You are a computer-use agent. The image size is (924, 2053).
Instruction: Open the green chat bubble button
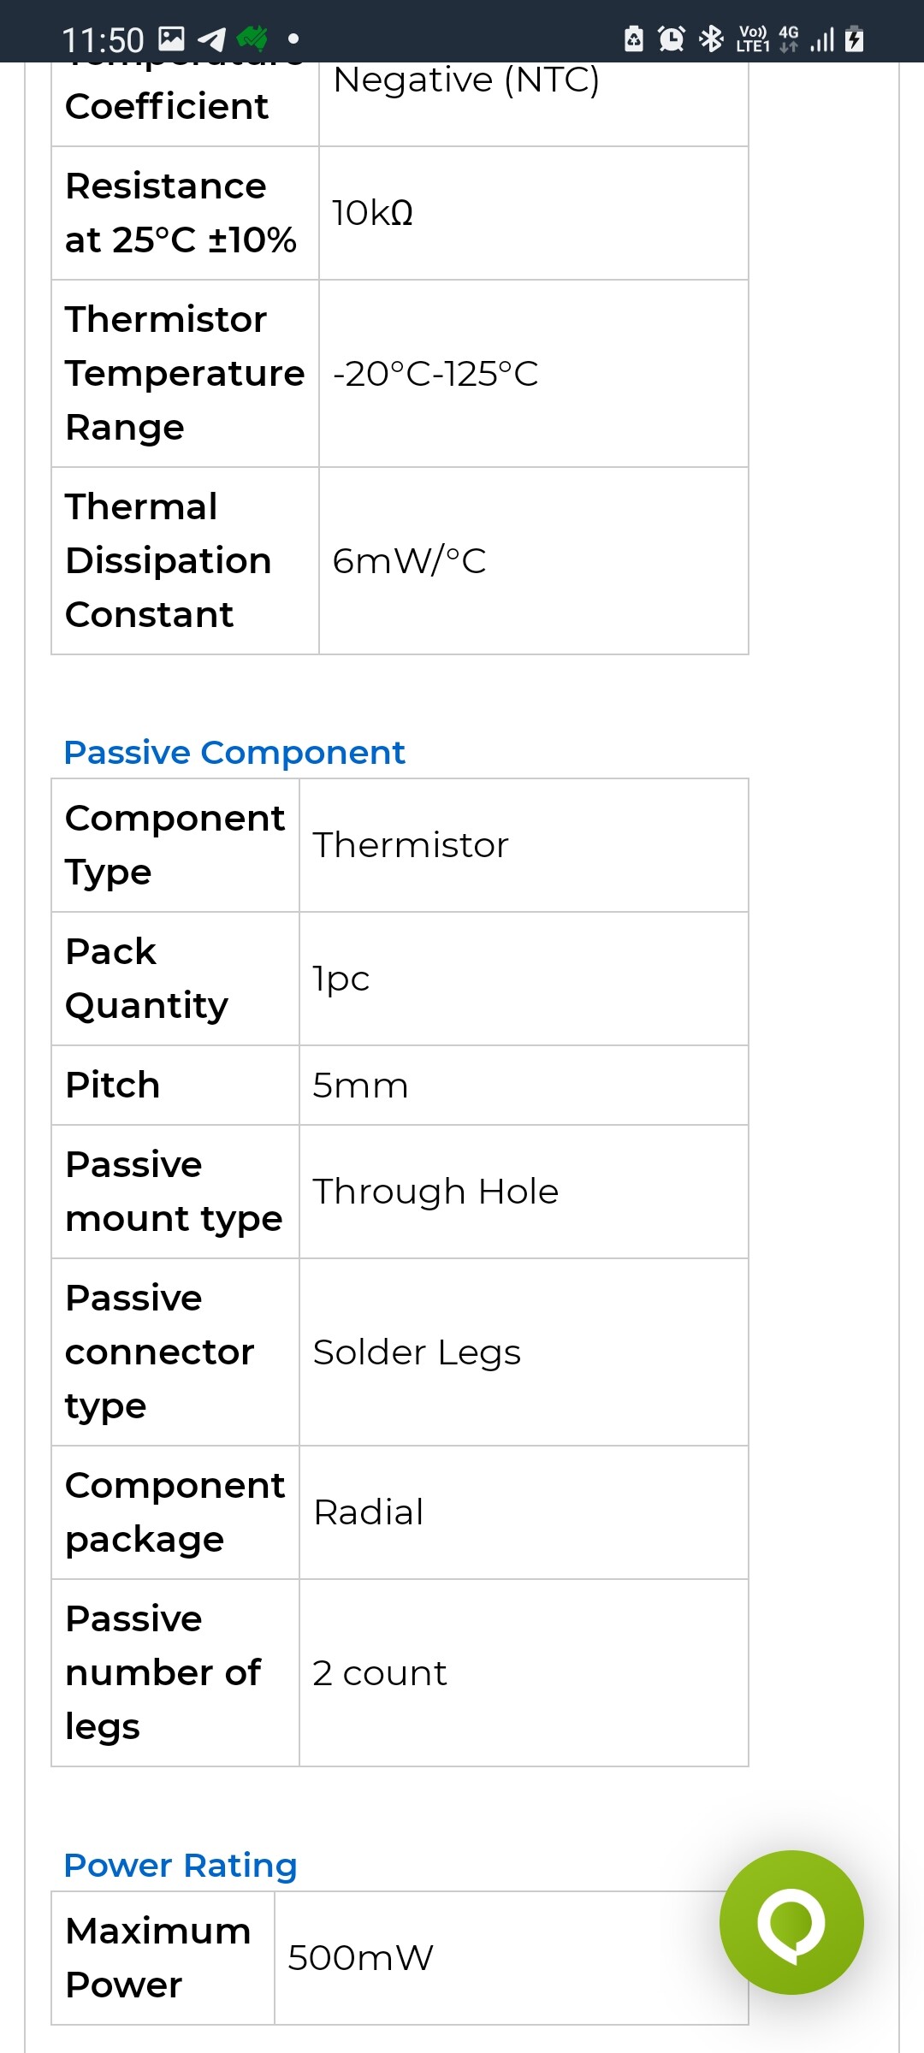point(791,1922)
